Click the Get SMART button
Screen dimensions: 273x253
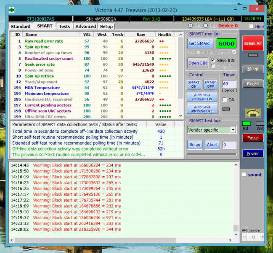(200, 43)
